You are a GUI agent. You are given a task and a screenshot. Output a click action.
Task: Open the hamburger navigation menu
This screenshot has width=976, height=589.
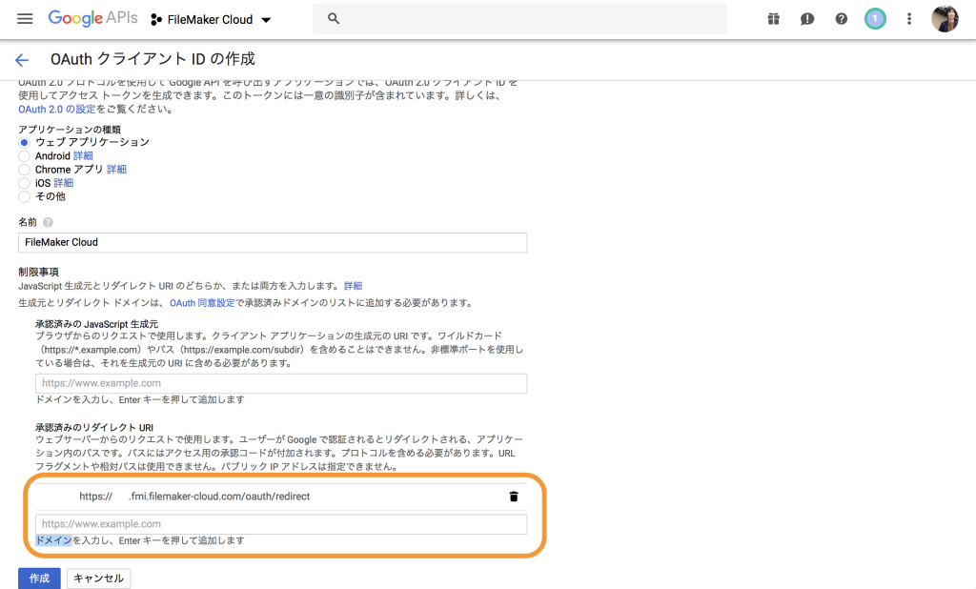tap(25, 19)
